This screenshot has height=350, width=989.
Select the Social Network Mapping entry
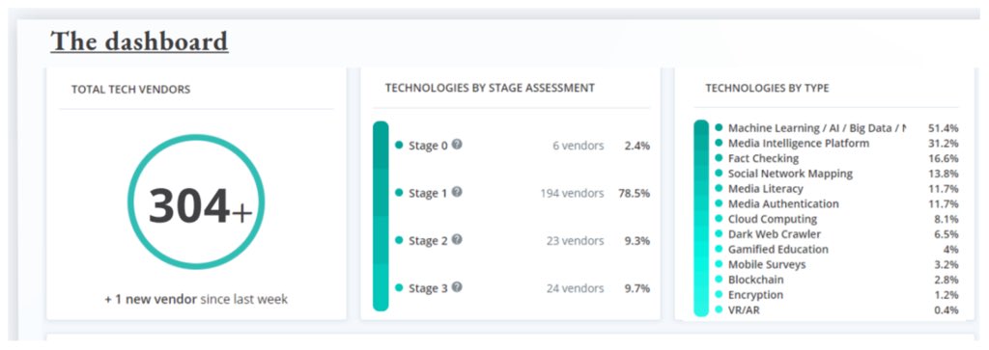coord(790,174)
